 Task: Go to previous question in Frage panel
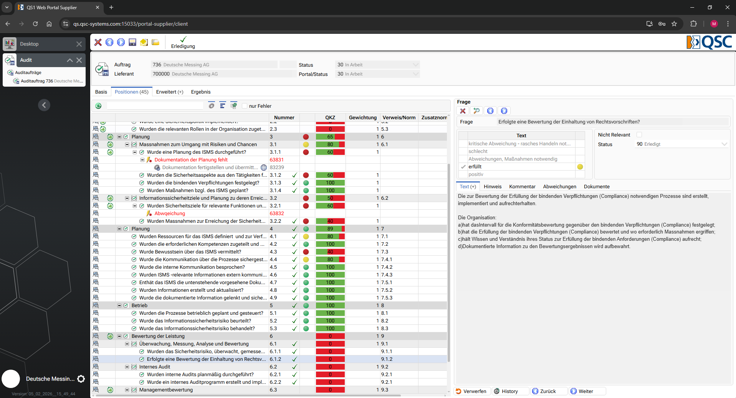coord(490,111)
